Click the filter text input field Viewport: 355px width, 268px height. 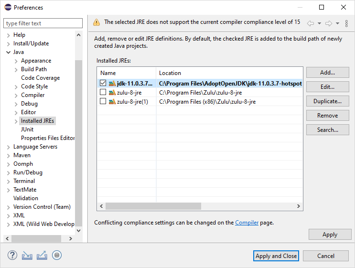point(43,23)
